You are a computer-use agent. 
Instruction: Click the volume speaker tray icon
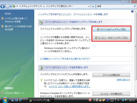(126, 100)
